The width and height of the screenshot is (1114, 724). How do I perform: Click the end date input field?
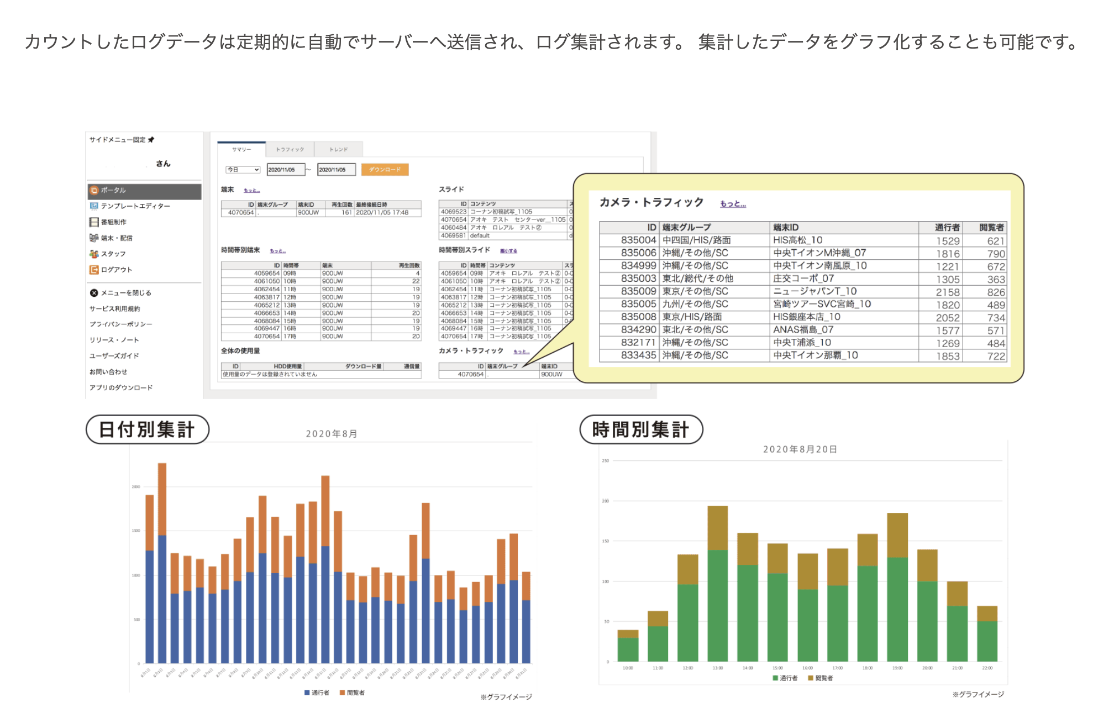336,170
